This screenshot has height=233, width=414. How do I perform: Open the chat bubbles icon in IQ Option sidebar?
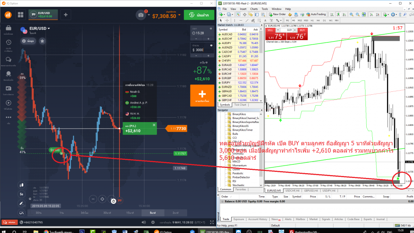click(x=8, y=59)
